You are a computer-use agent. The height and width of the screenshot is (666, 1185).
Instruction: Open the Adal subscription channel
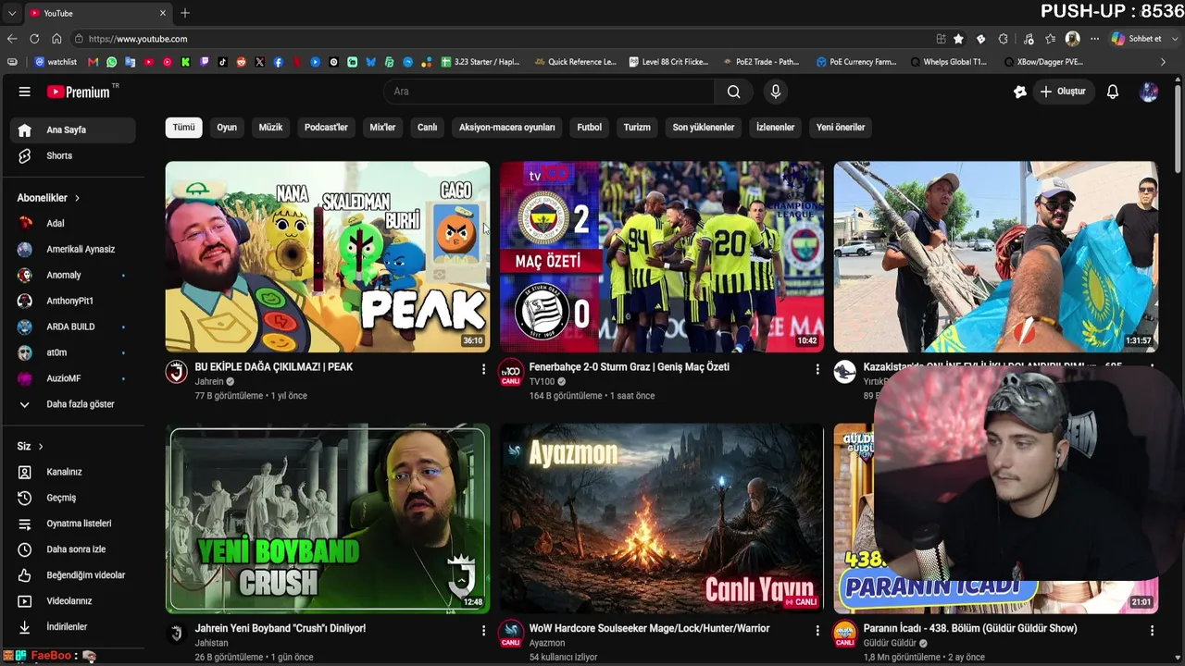coord(73,223)
